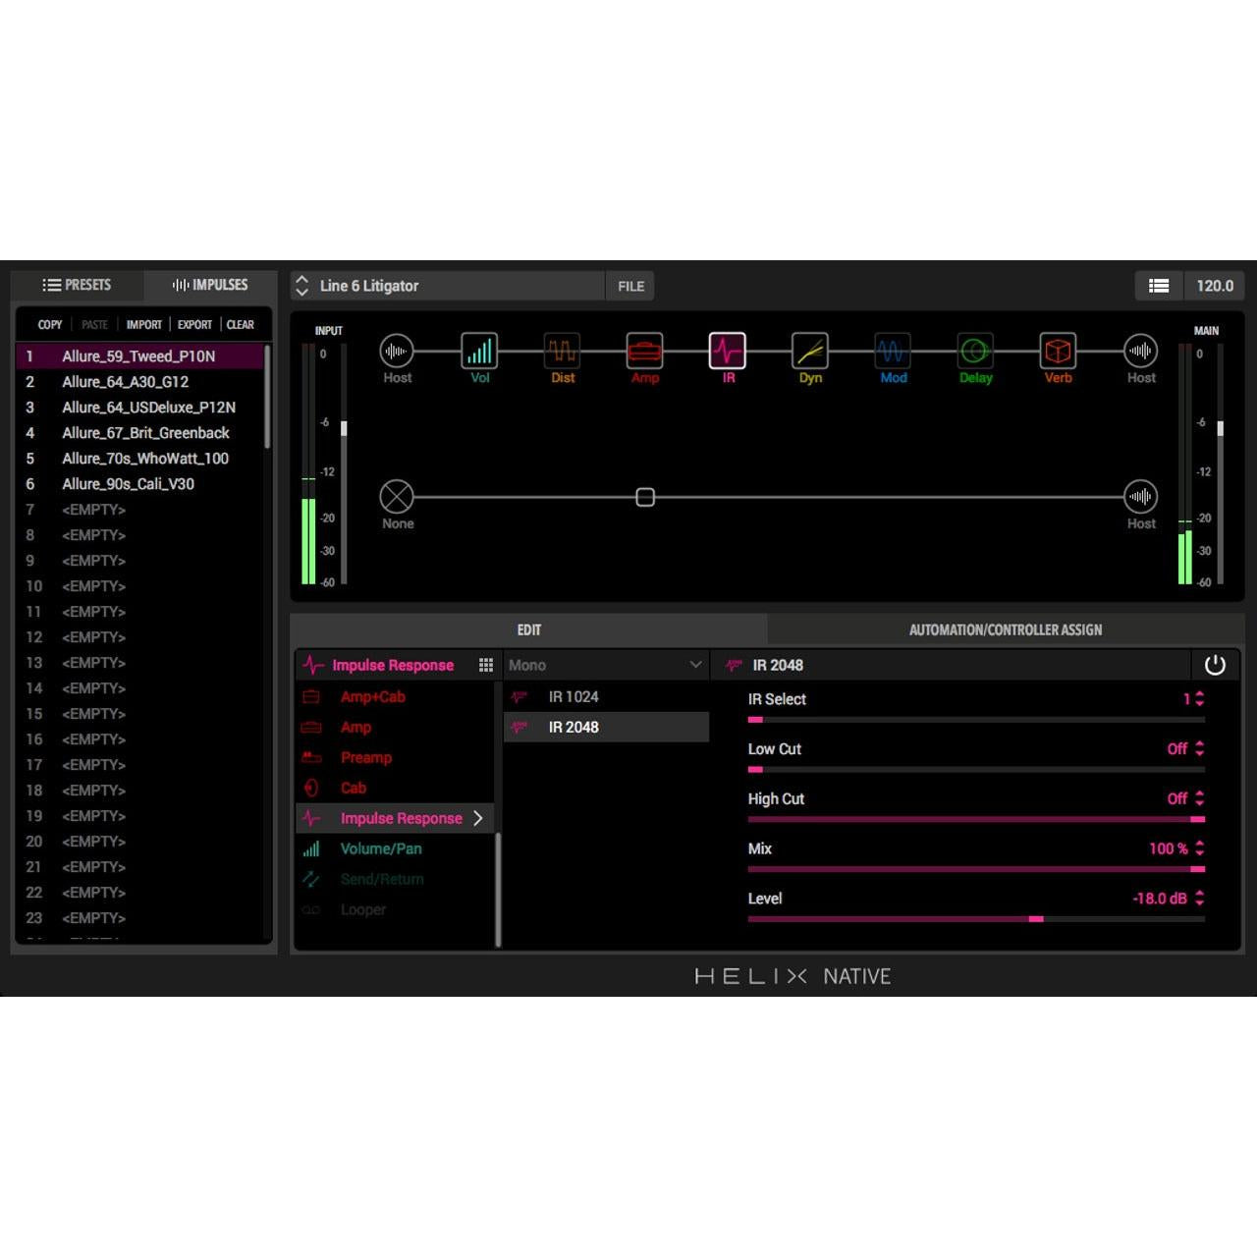Open the Dyn block on the path

click(810, 351)
